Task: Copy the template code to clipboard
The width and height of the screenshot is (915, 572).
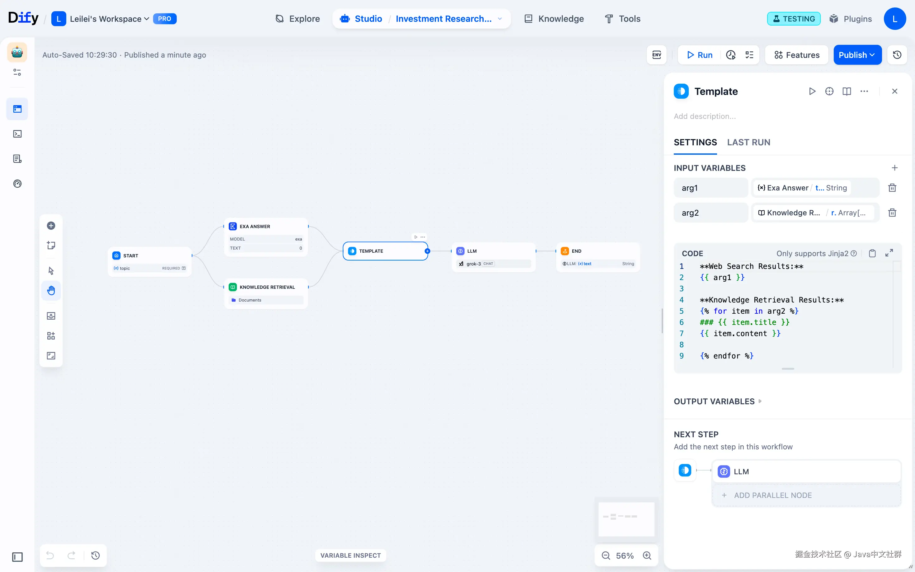Action: tap(872, 253)
